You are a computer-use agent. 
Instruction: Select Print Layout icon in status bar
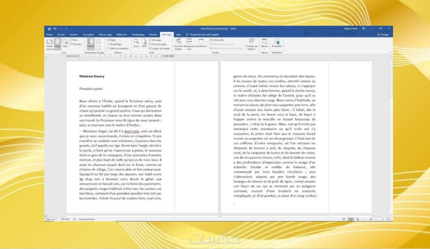point(351,219)
